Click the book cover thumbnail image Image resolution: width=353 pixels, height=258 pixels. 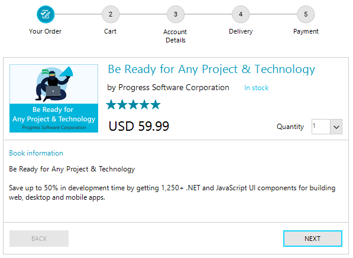54,98
